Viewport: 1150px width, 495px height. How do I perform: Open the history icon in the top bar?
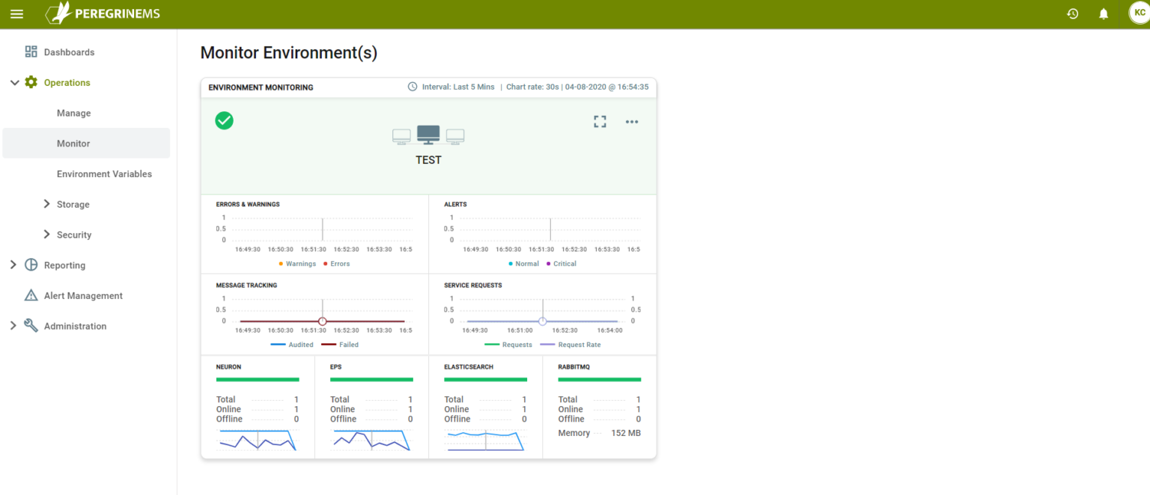click(1072, 13)
